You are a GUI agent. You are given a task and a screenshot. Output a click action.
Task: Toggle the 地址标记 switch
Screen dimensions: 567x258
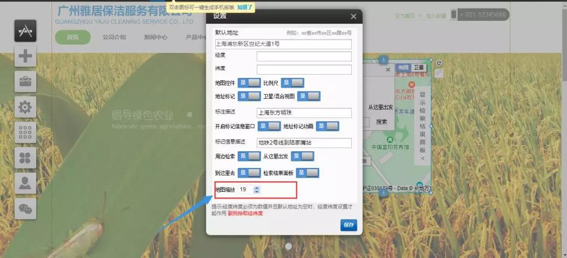pyautogui.click(x=249, y=96)
